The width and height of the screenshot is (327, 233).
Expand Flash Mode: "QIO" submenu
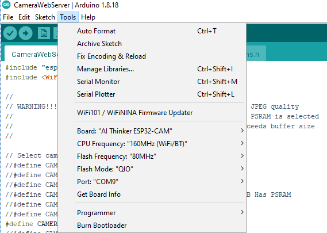152,169
